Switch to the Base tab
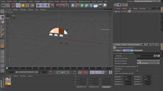The image size is (163, 91). coord(118,51)
